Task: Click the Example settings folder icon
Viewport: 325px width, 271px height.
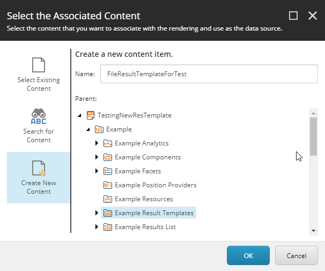Action: pyautogui.click(x=99, y=129)
